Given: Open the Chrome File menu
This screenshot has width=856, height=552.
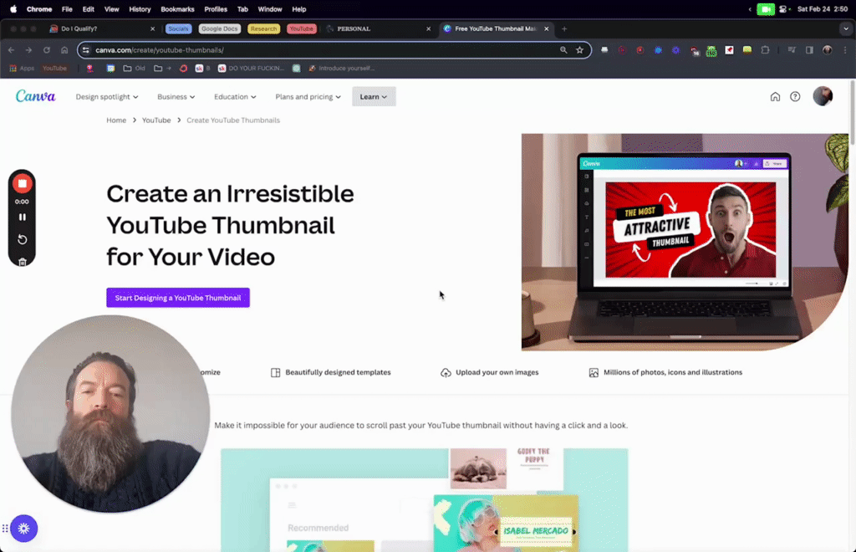Looking at the screenshot, I should (x=67, y=8).
